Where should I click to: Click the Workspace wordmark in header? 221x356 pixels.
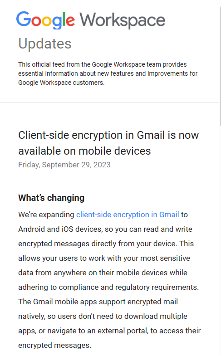click(x=122, y=20)
